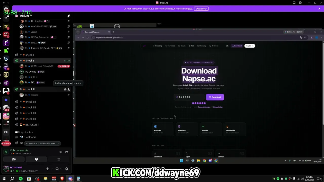324x182 pixels.
Task: Open voice connection signal icon
Action: pos(6,152)
